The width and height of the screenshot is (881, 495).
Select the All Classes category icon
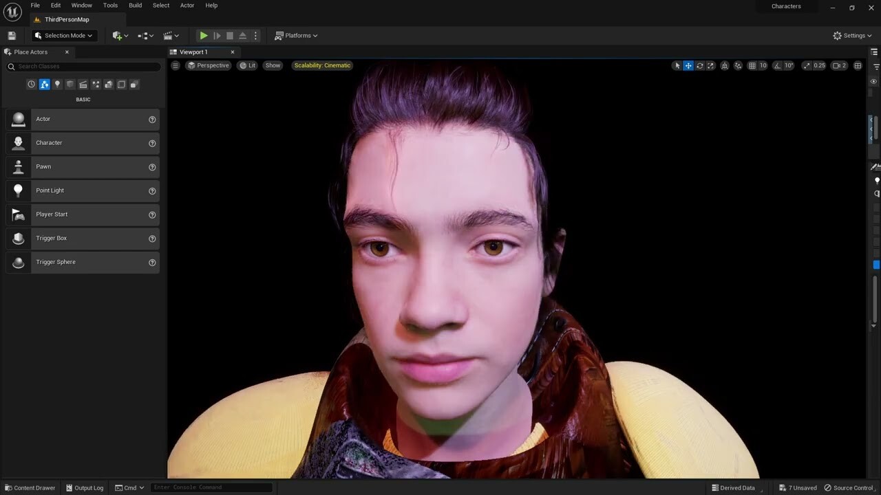134,85
